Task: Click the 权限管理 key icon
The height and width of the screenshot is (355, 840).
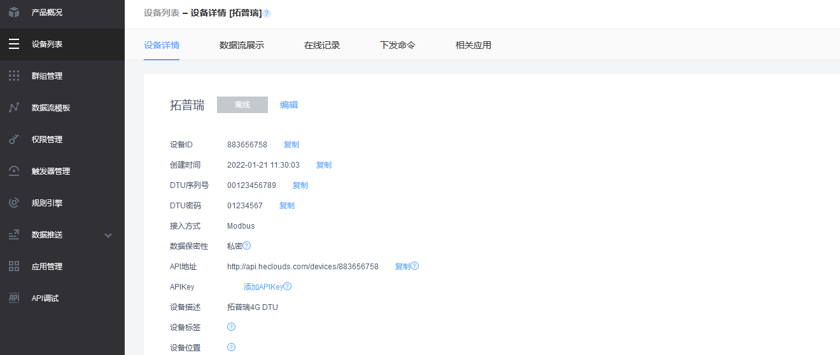Action: point(14,140)
